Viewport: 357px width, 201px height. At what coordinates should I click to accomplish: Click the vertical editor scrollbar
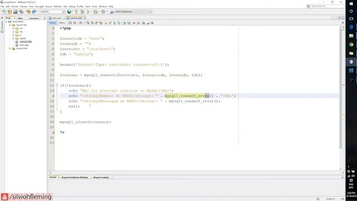click(341, 89)
